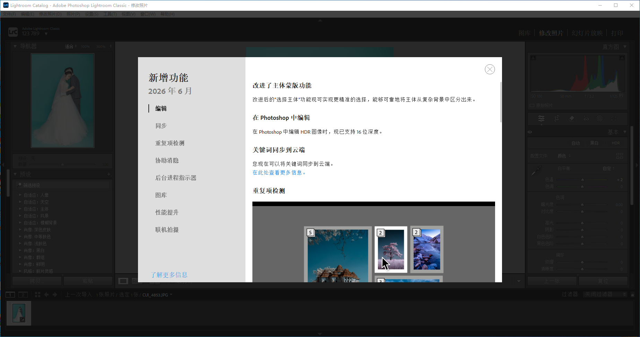Open the 修改照片(D) menu
640x337 pixels.
[x=50, y=14]
